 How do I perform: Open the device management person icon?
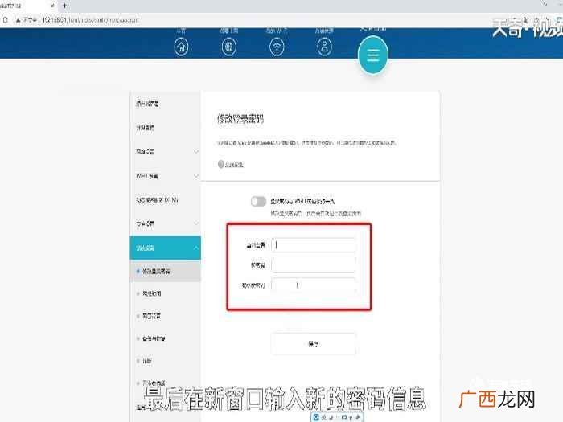click(325, 47)
